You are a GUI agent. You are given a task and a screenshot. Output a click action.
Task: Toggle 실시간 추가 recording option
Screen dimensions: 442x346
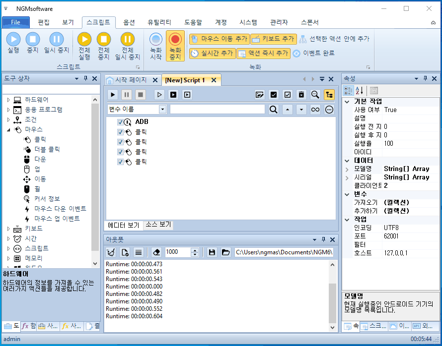coord(212,53)
